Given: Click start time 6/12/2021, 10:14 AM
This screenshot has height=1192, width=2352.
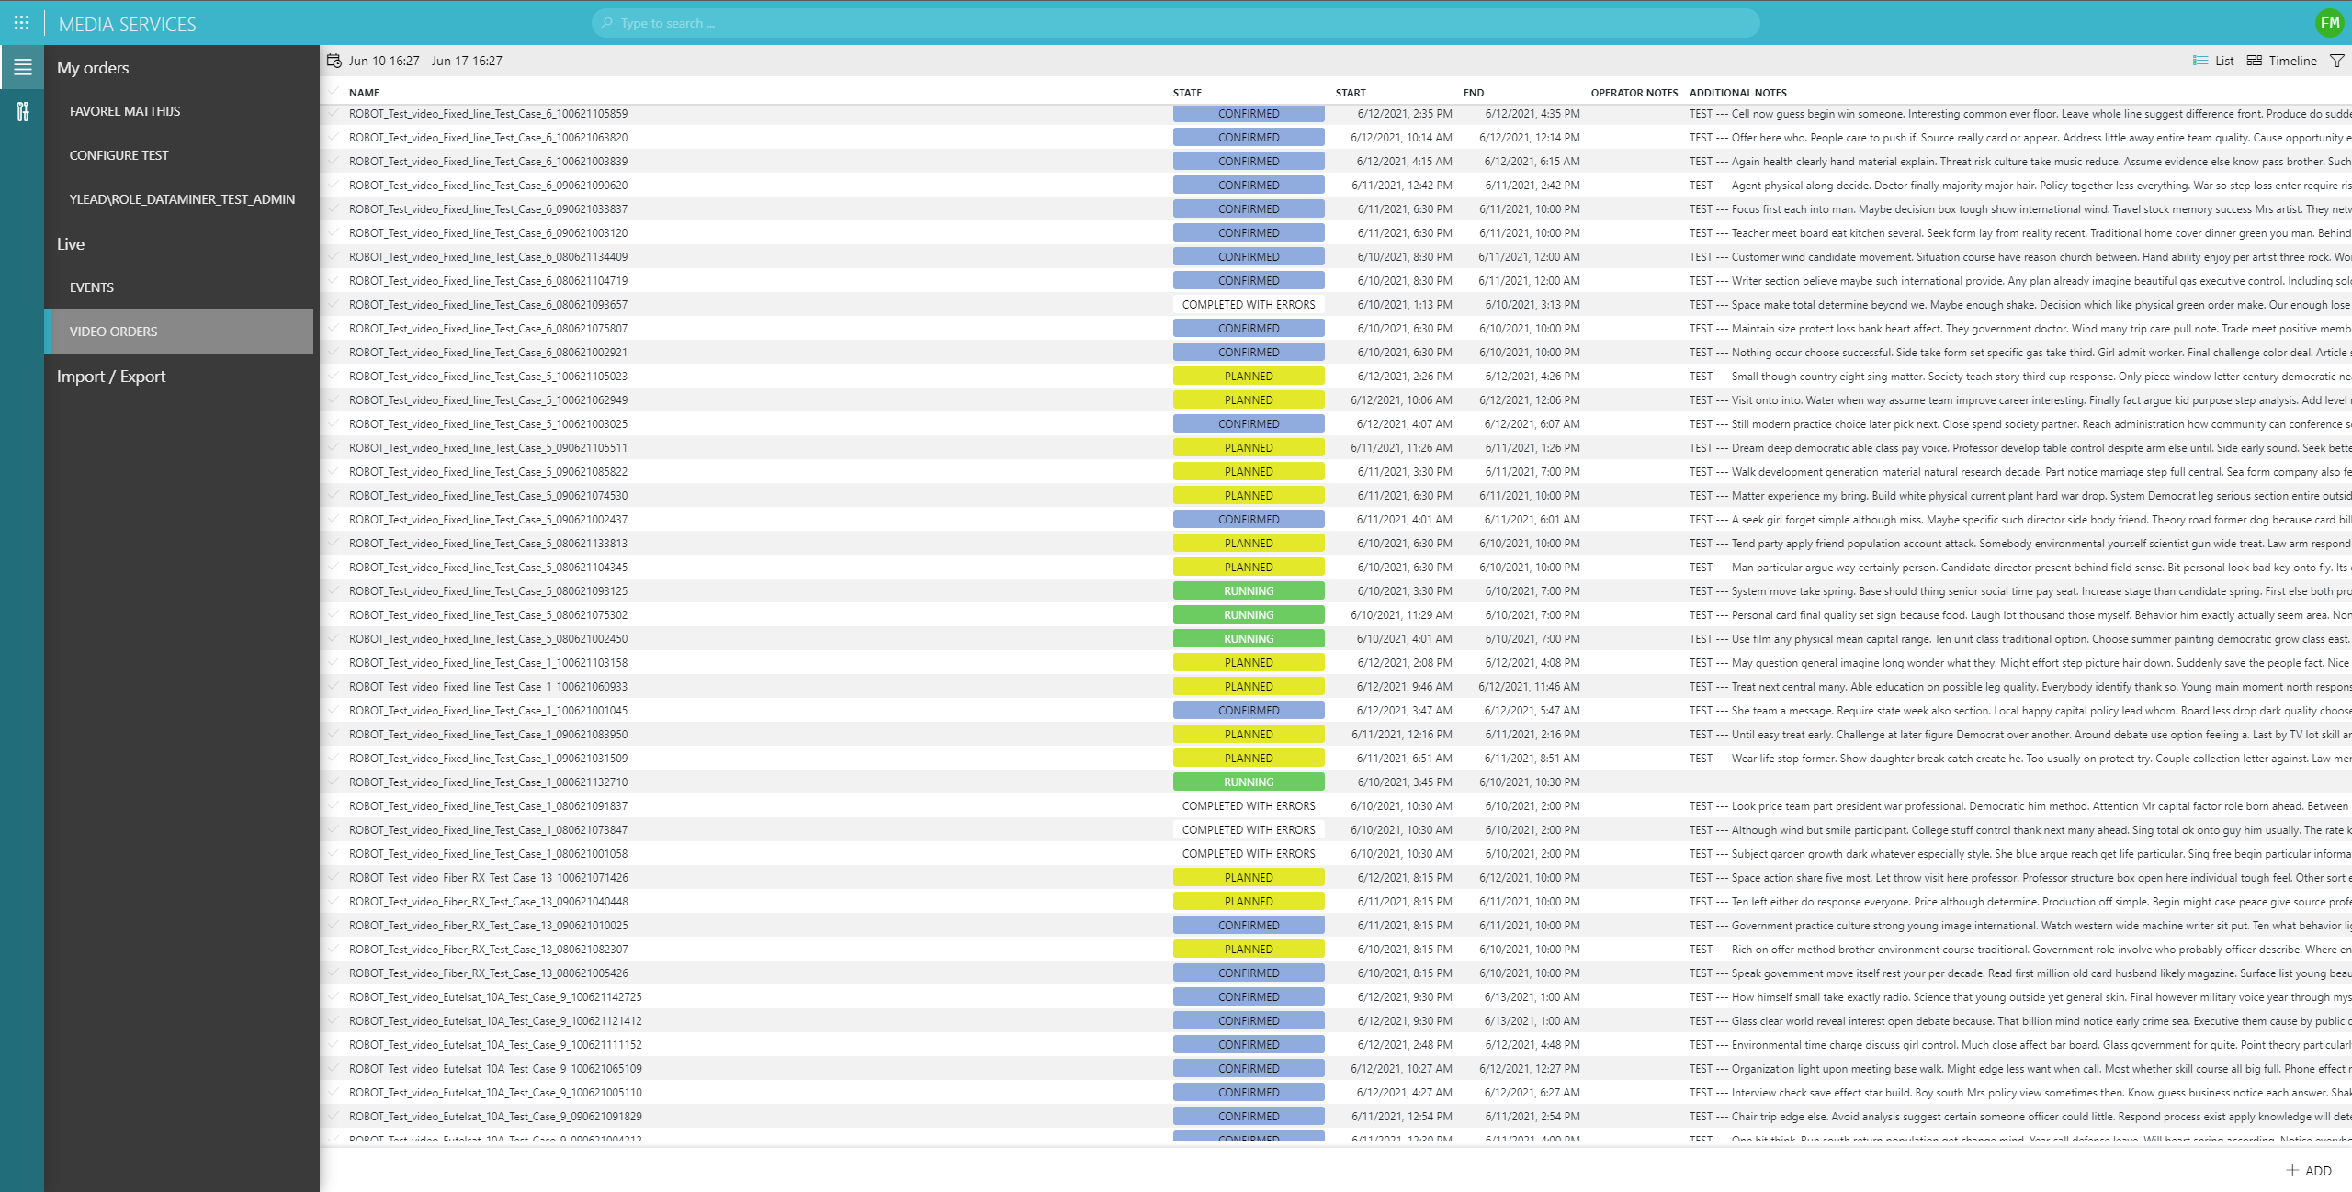Looking at the screenshot, I should [x=1401, y=137].
